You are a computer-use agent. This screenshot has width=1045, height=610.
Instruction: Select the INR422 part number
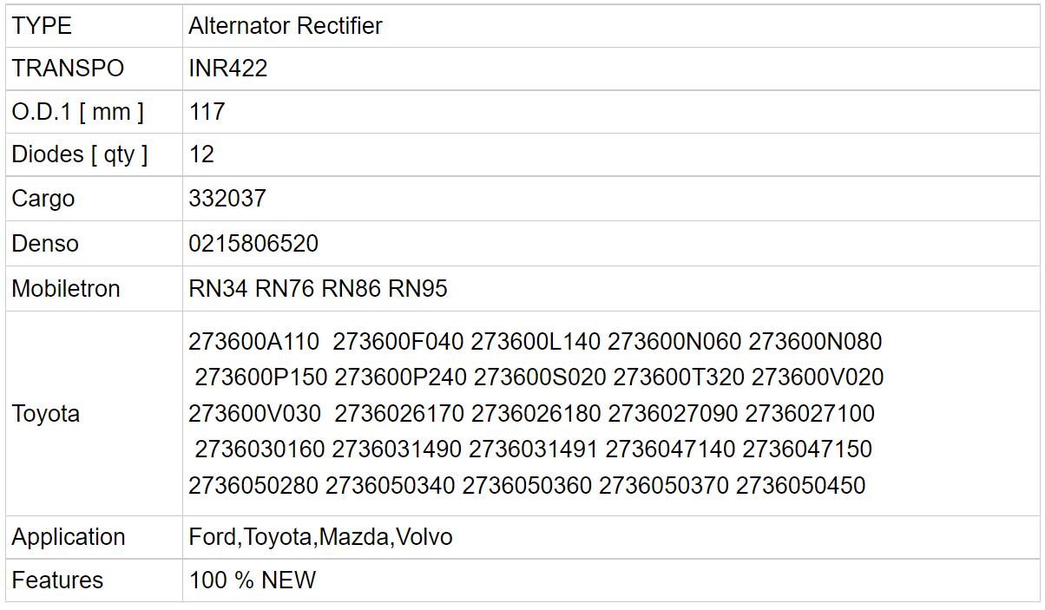228,69
